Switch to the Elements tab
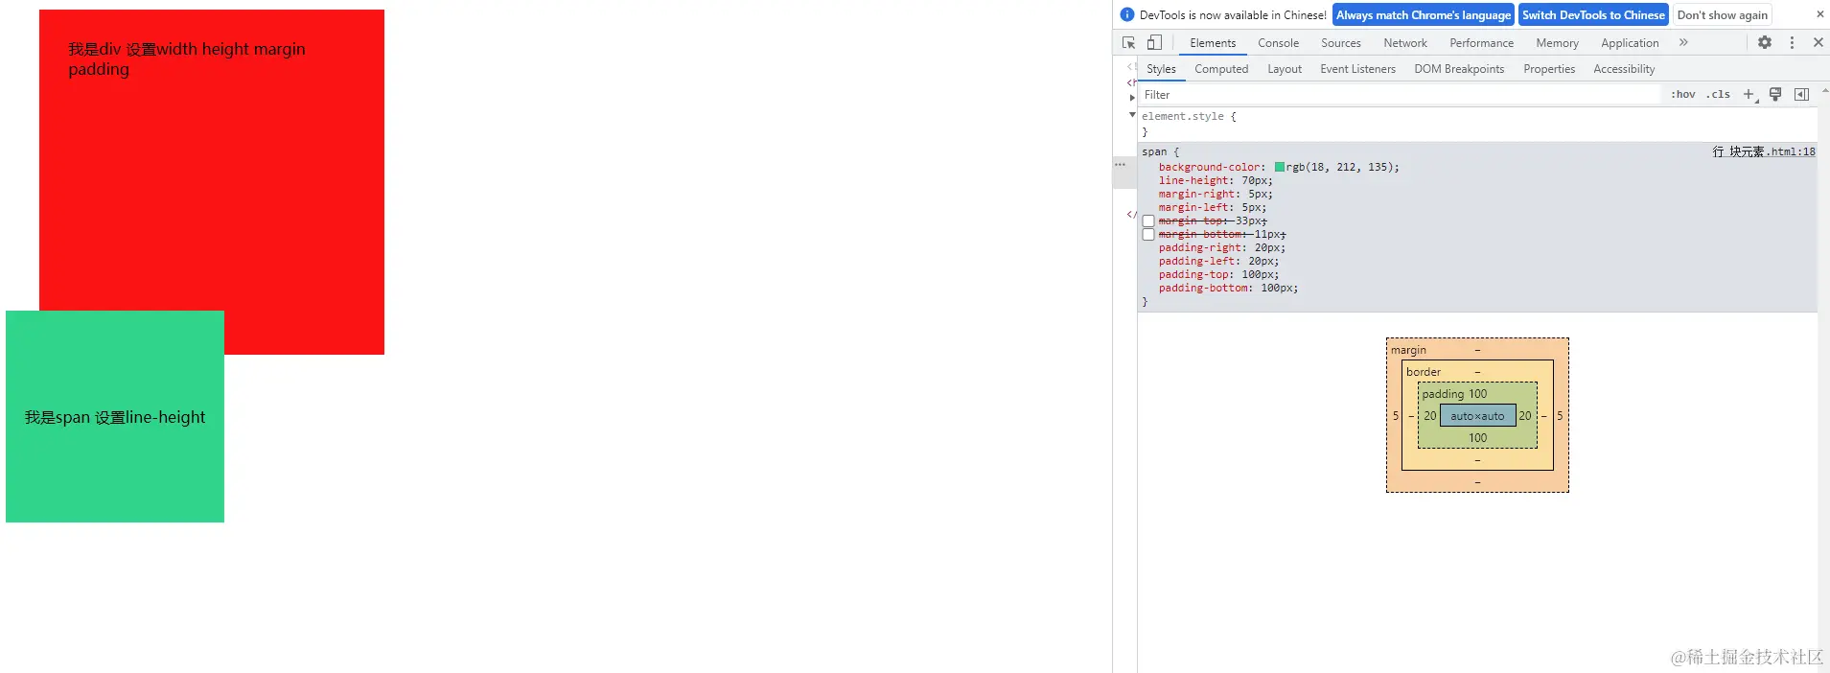Screen dimensions: 1830x673 (x=1213, y=43)
